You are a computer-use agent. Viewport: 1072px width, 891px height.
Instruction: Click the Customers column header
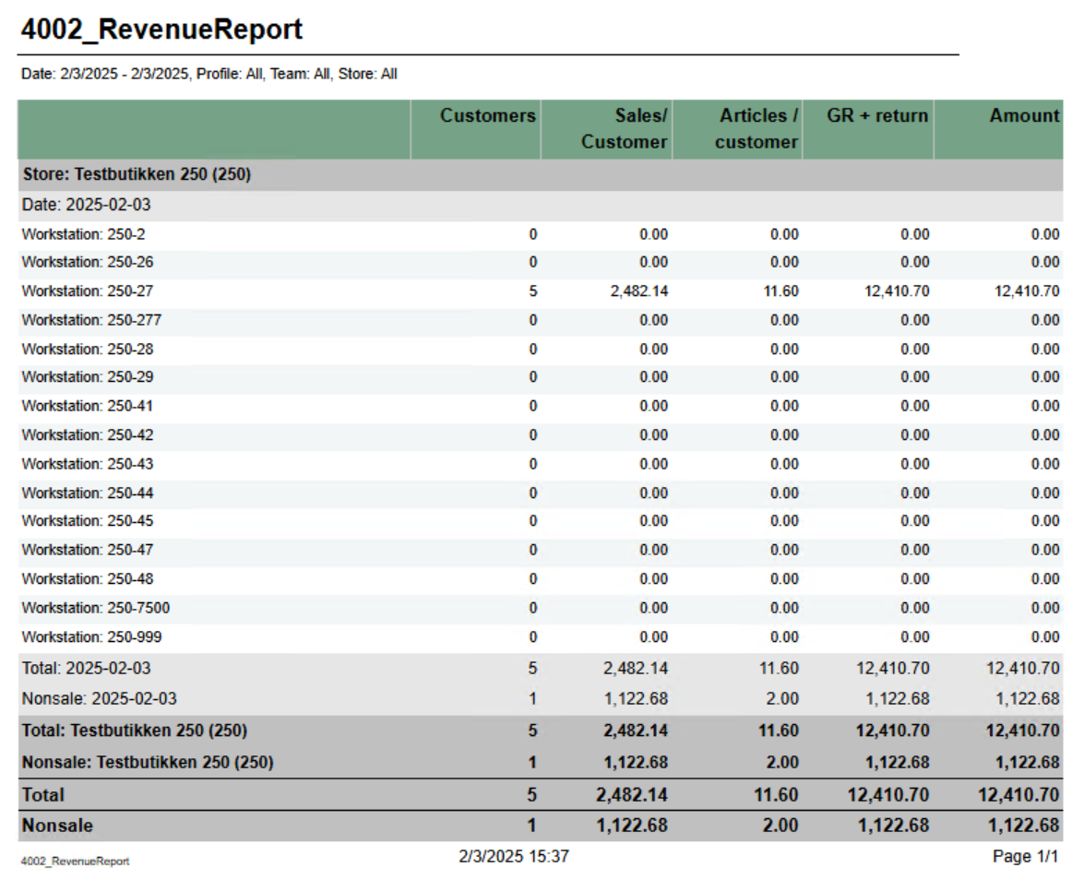pyautogui.click(x=487, y=116)
